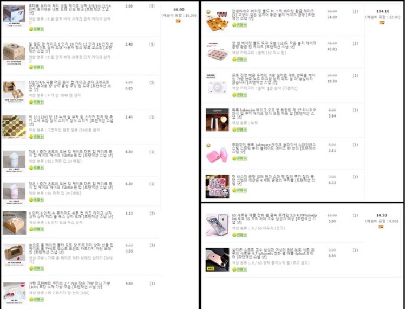The height and width of the screenshot is (309, 406).
Task: Open the 8.50 silicone soft iPhone case title
Action: (x=273, y=253)
